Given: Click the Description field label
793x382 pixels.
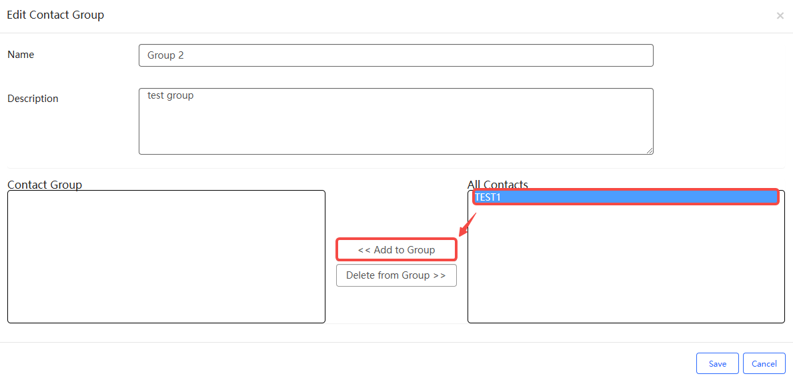Looking at the screenshot, I should point(33,99).
